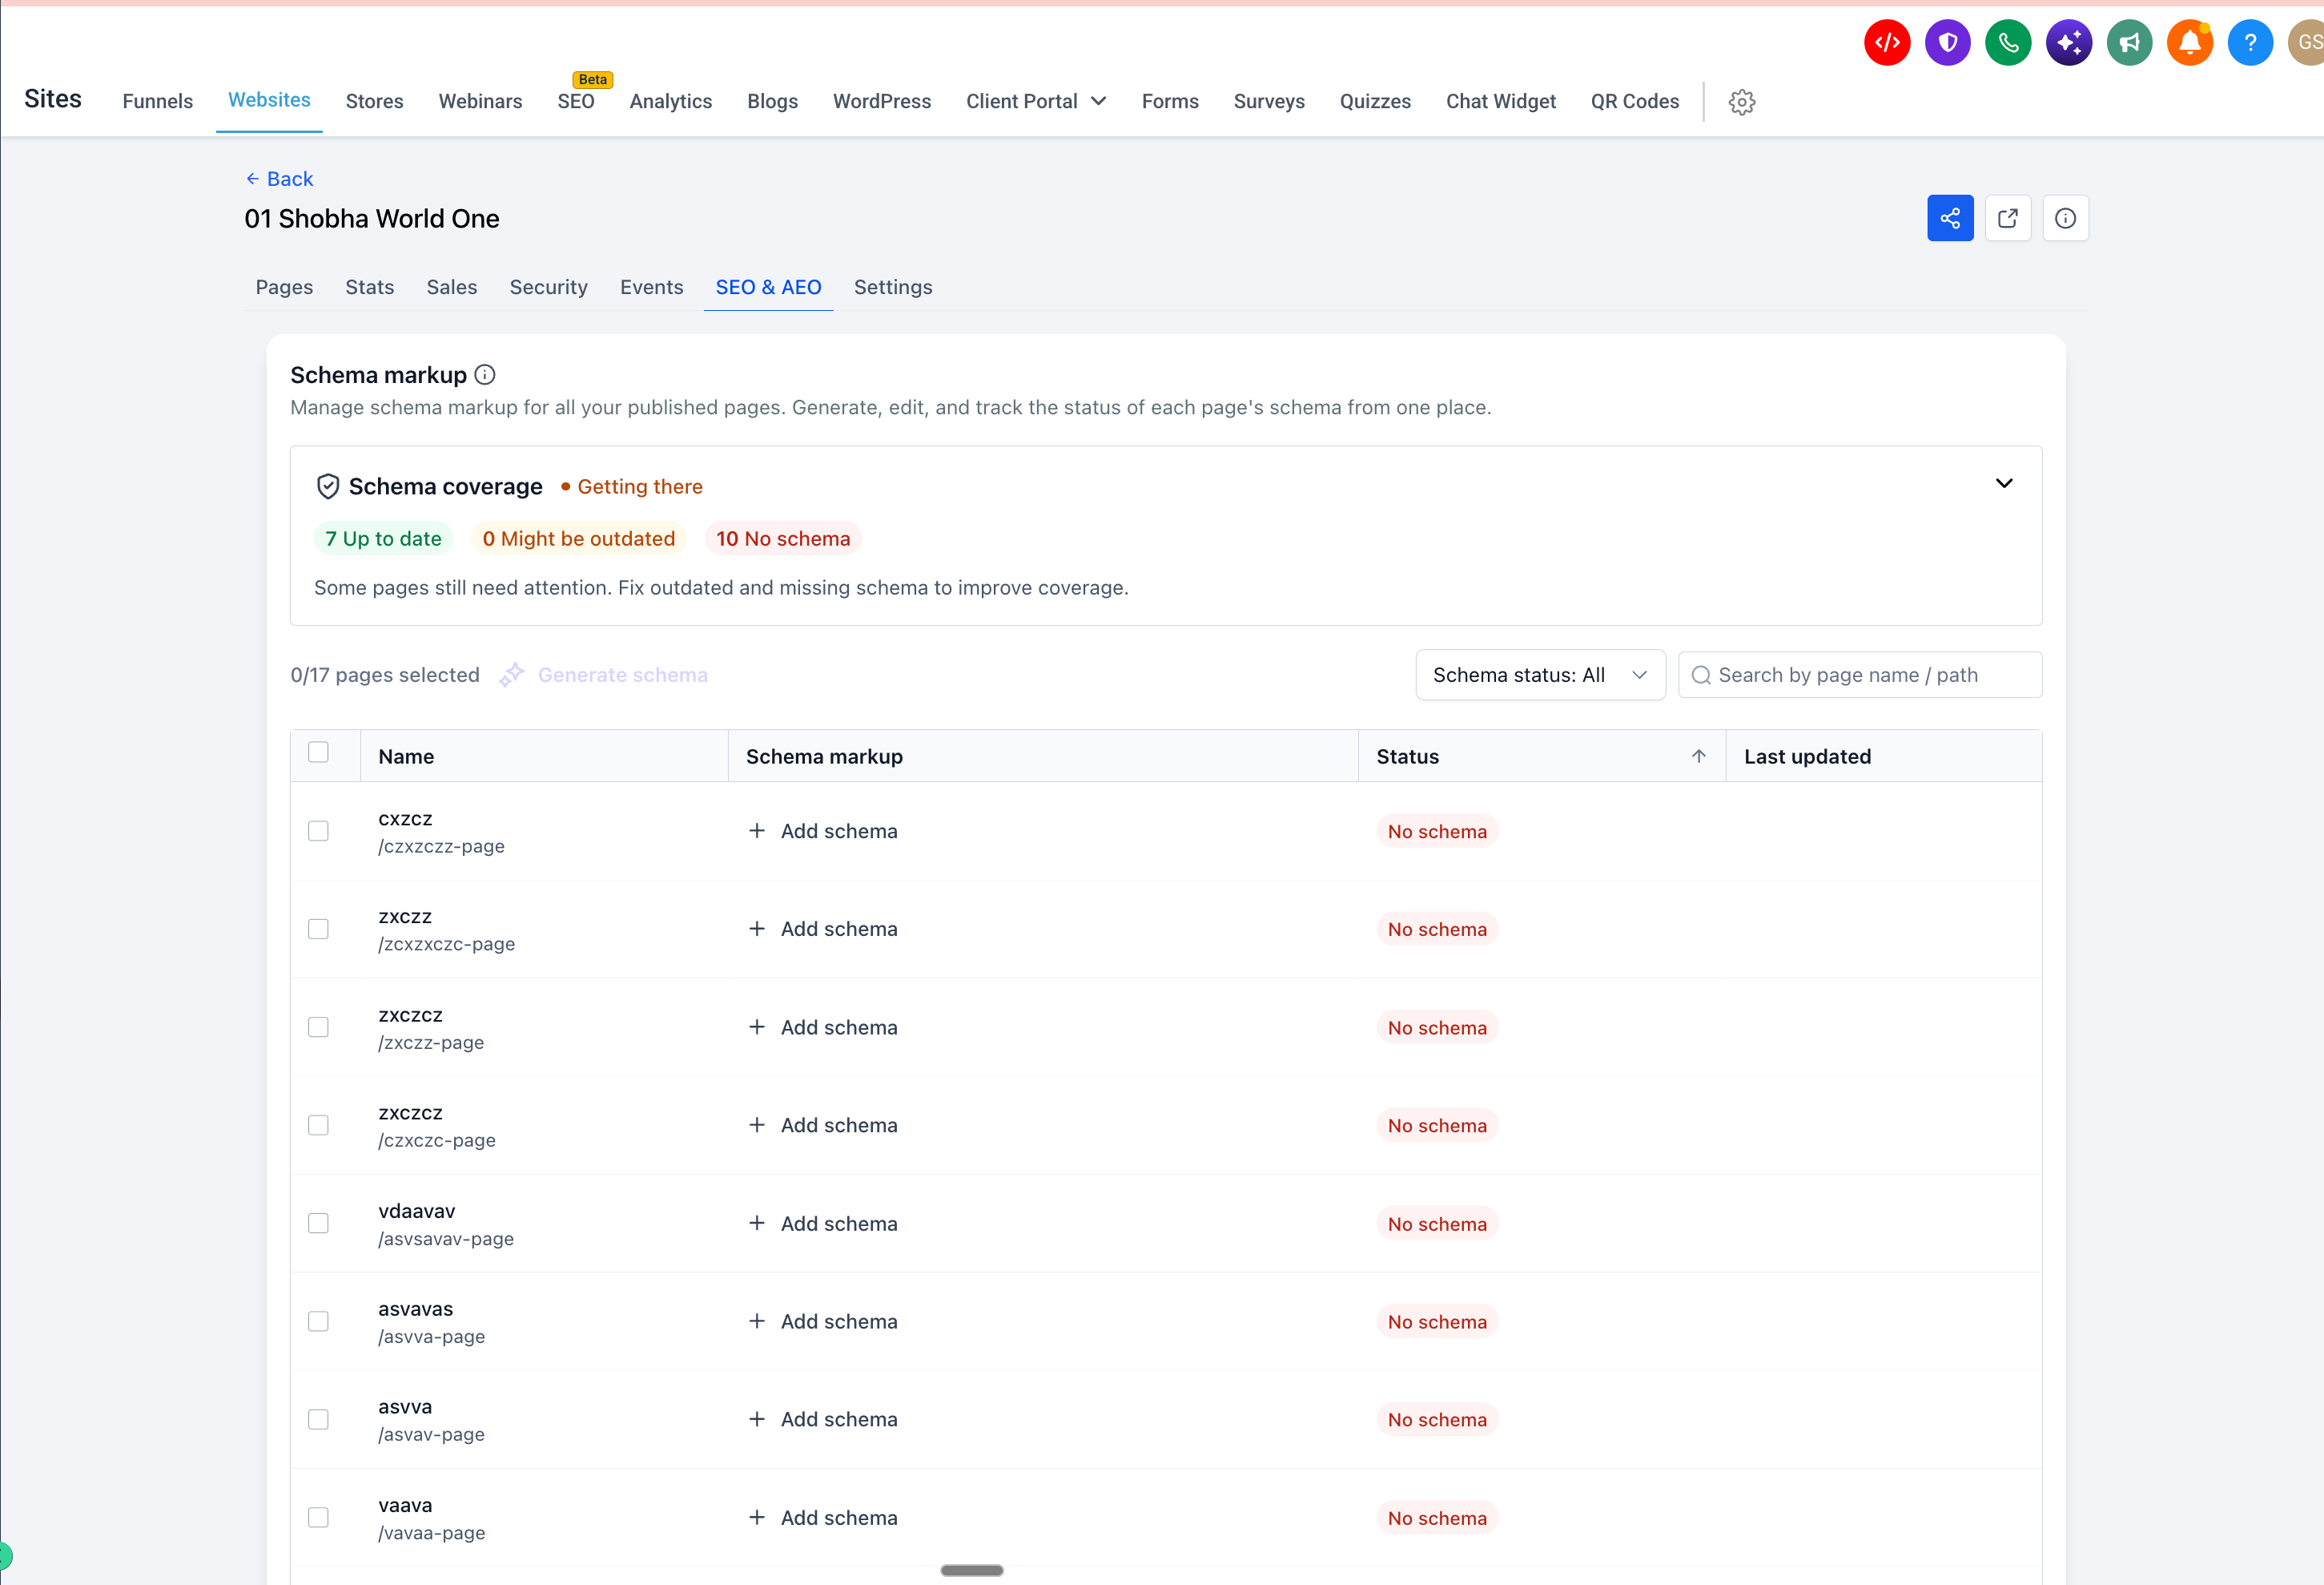2324x1585 pixels.
Task: Open the orange notifications bell
Action: [x=2190, y=42]
